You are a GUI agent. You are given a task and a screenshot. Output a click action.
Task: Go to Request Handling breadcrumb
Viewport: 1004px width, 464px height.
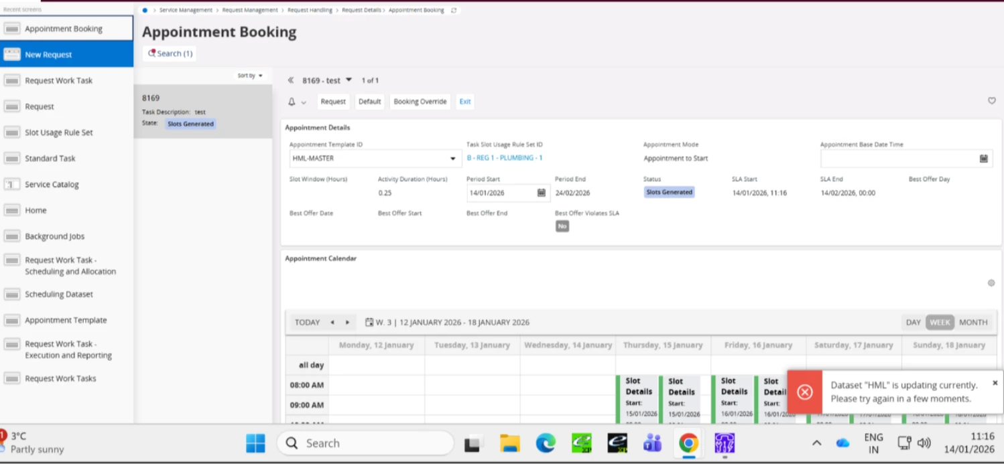(310, 10)
